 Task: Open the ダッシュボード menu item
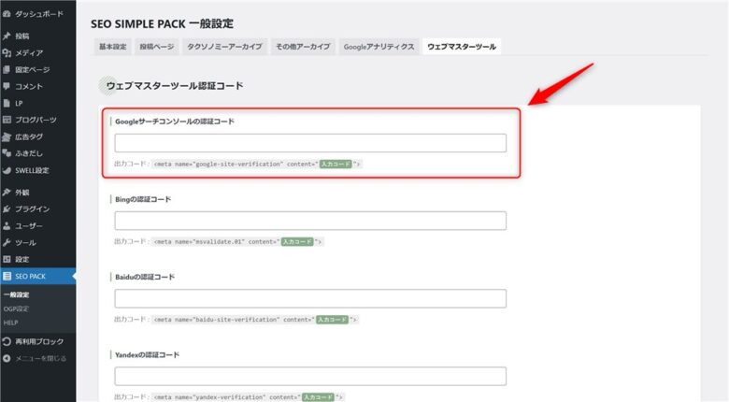click(39, 14)
